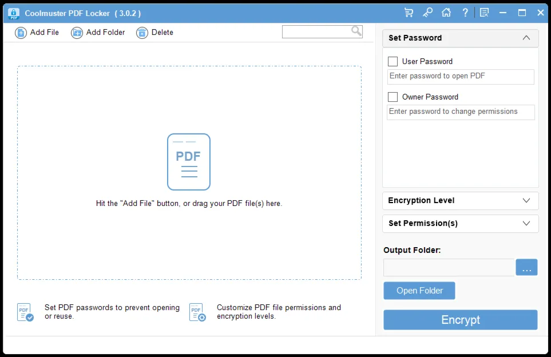The image size is (551, 357).
Task: Click the Add Folder icon
Action: (77, 33)
